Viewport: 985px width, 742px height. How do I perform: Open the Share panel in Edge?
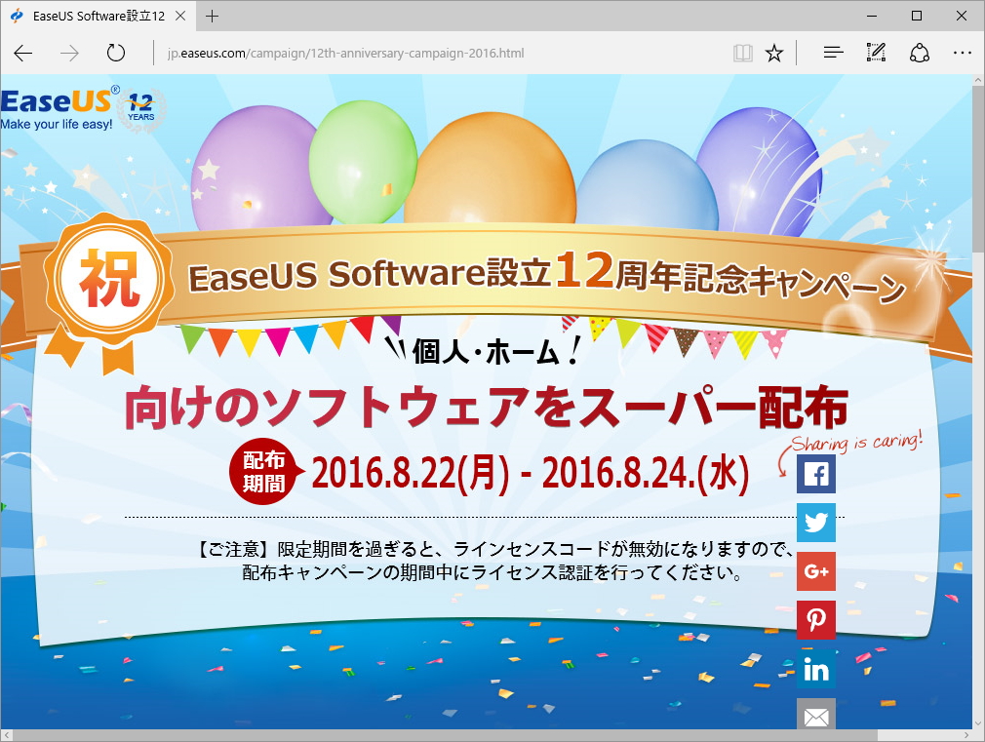pos(920,52)
